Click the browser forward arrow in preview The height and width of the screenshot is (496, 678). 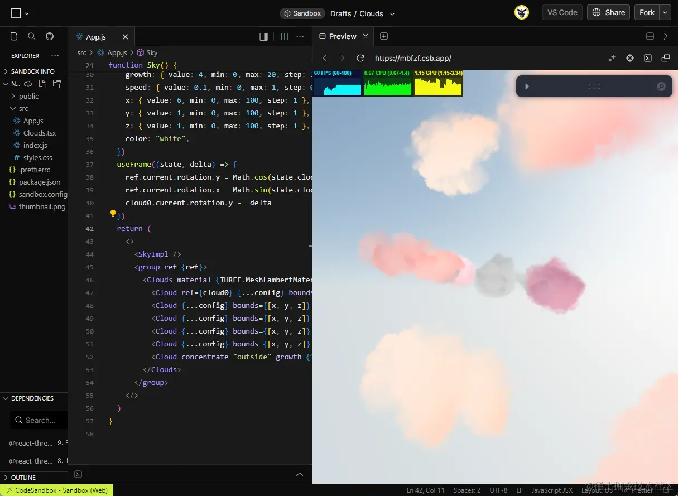pyautogui.click(x=343, y=58)
